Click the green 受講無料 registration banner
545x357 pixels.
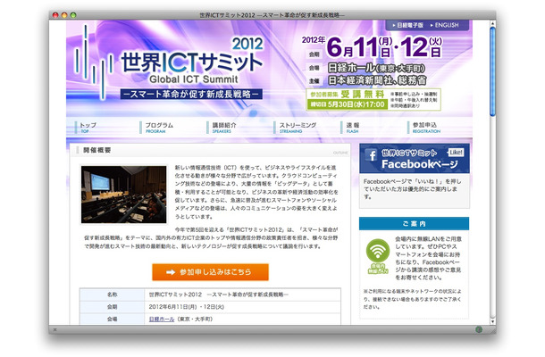373,100
